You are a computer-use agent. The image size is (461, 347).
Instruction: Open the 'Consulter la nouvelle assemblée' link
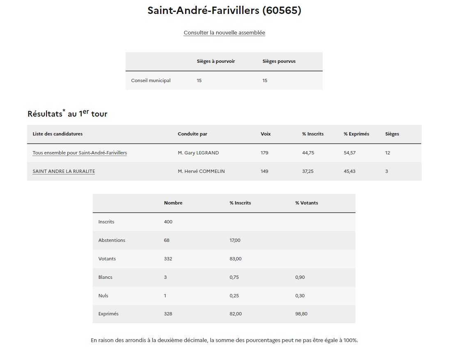point(224,32)
